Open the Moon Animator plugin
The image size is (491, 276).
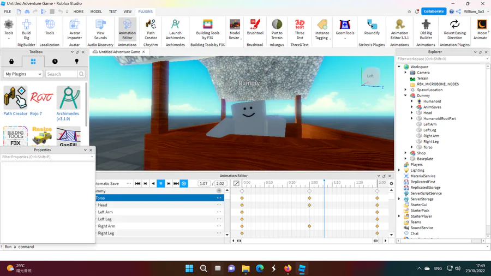click(482, 29)
